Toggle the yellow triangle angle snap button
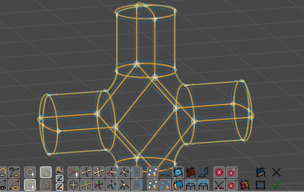Screen dimensions: 304x192 [59, 187]
